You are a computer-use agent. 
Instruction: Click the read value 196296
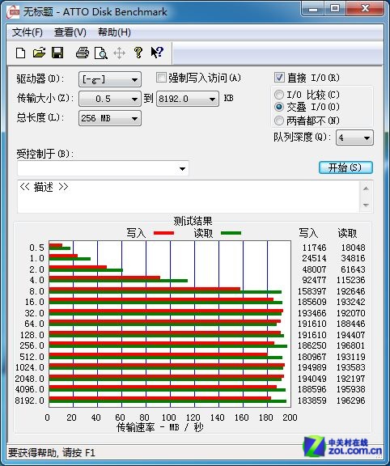(351, 400)
